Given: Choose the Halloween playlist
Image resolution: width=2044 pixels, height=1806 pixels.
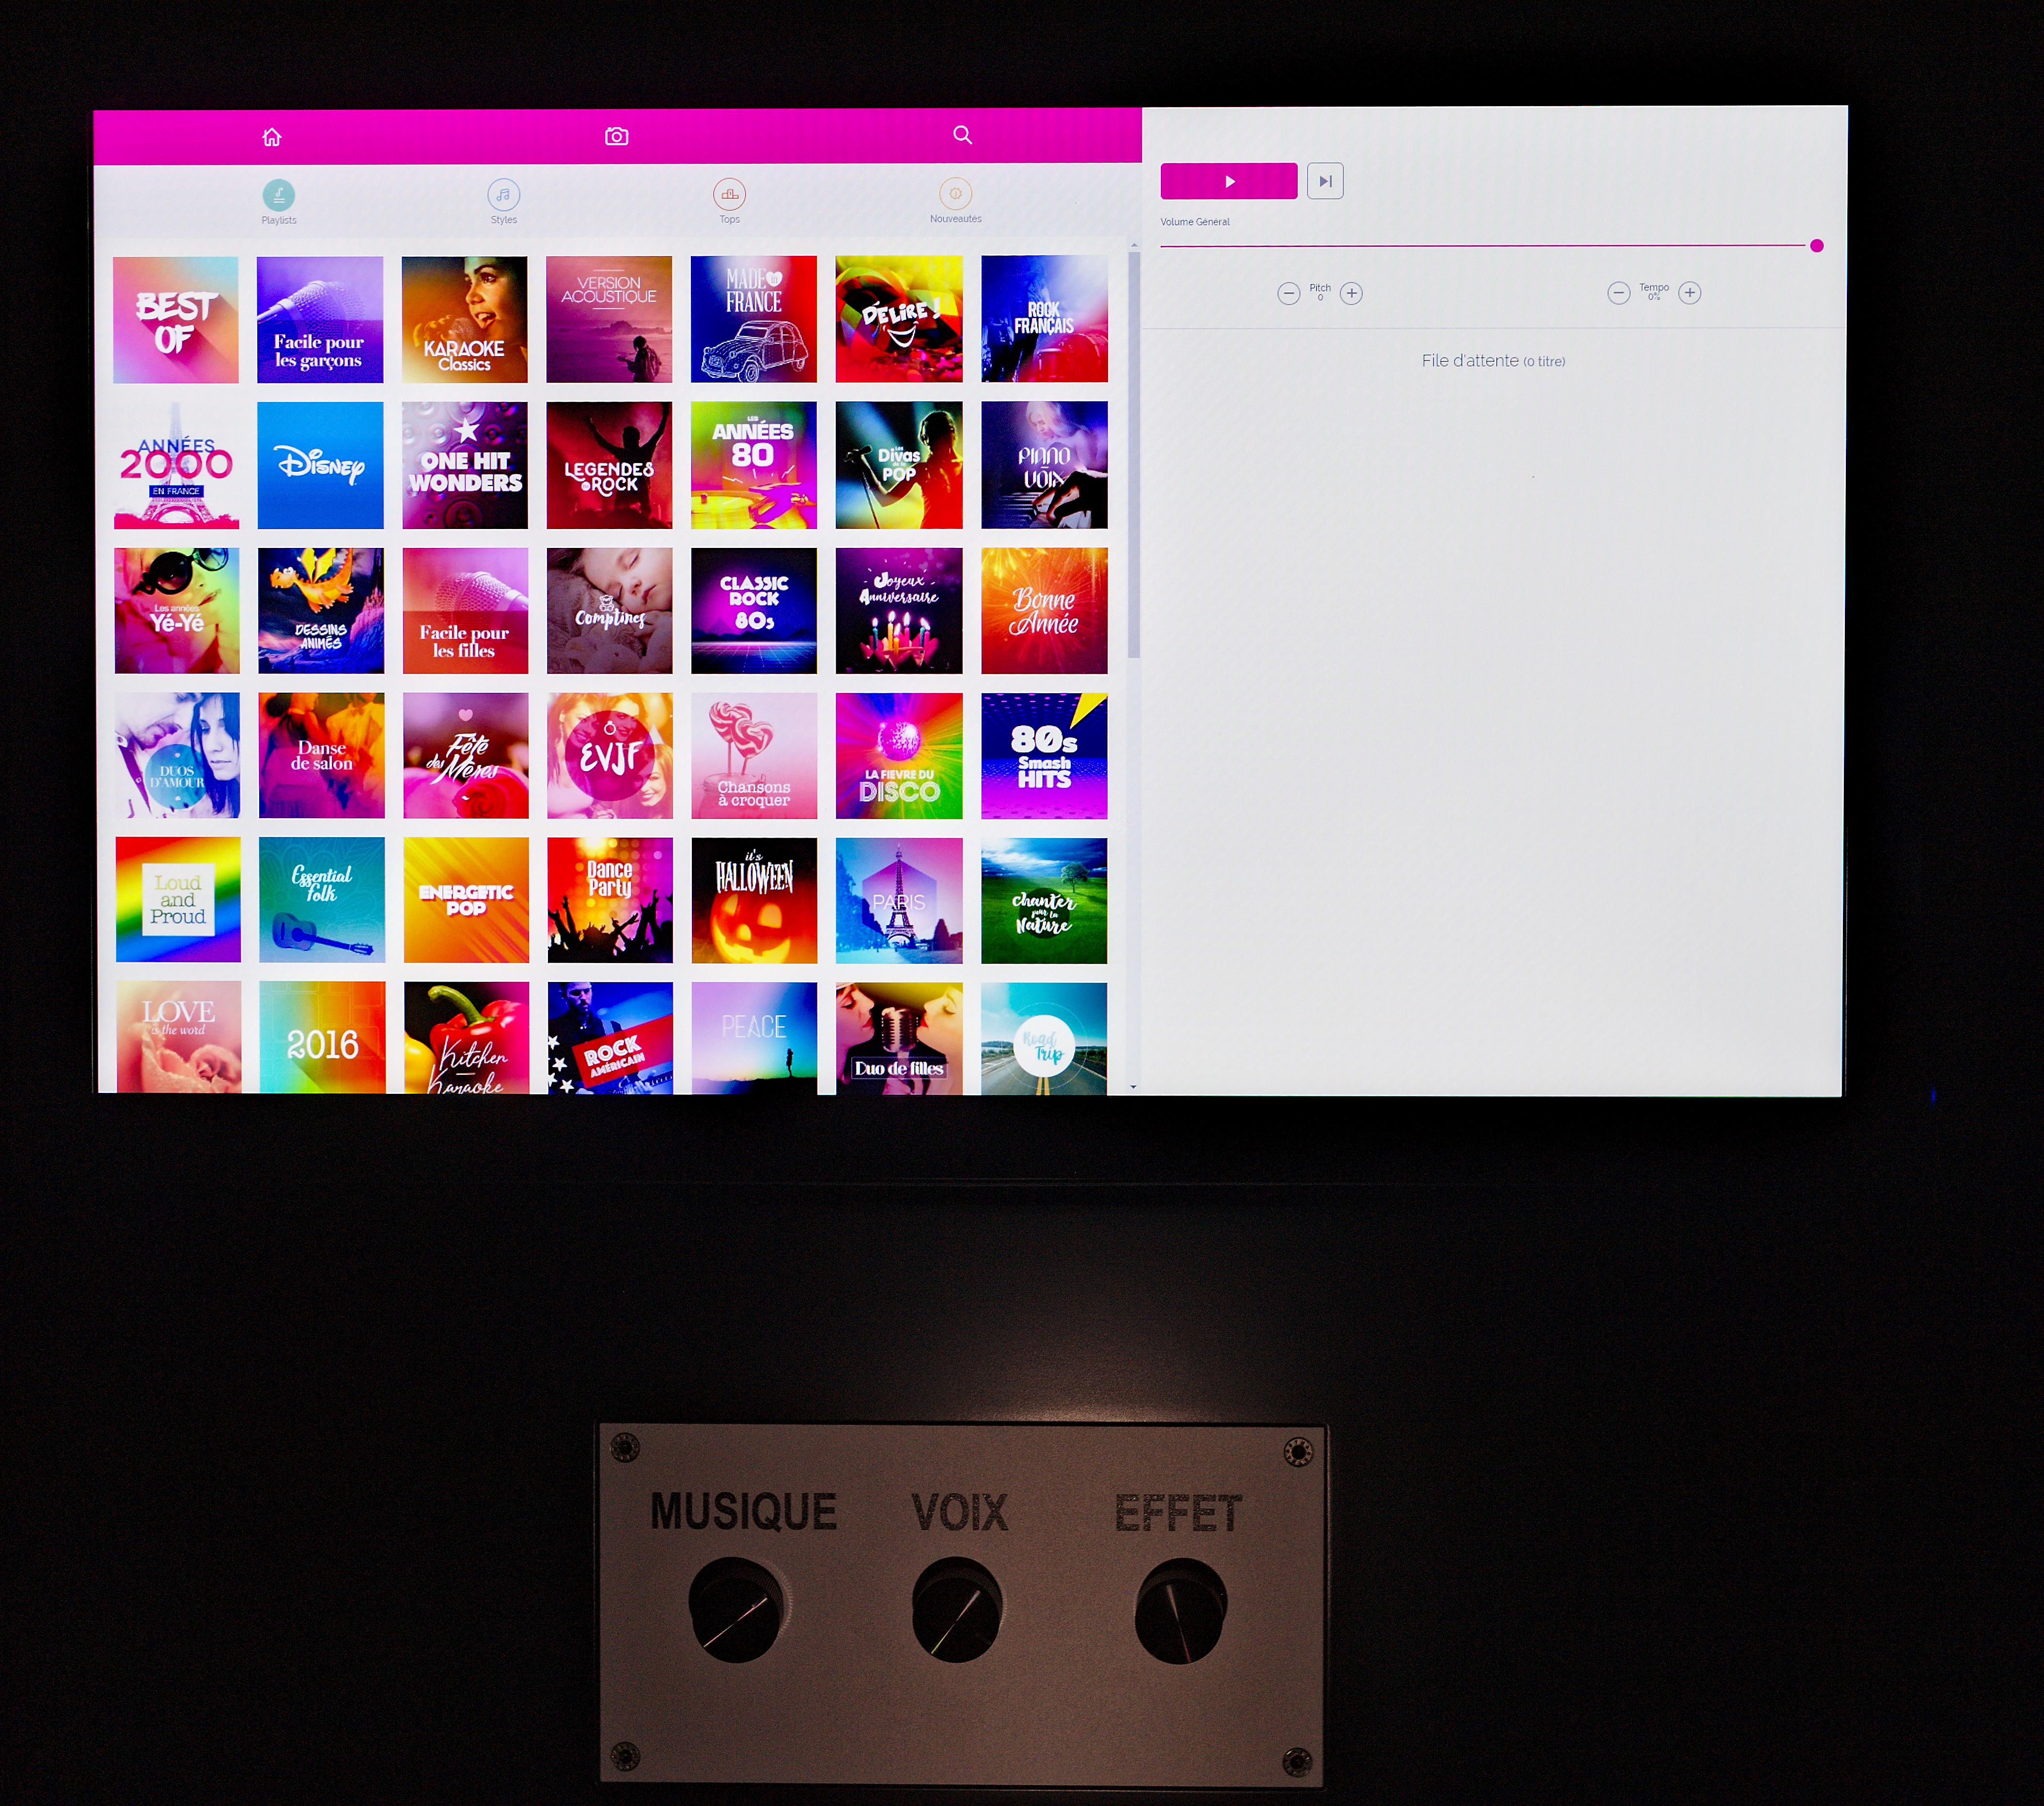Looking at the screenshot, I should (x=754, y=901).
